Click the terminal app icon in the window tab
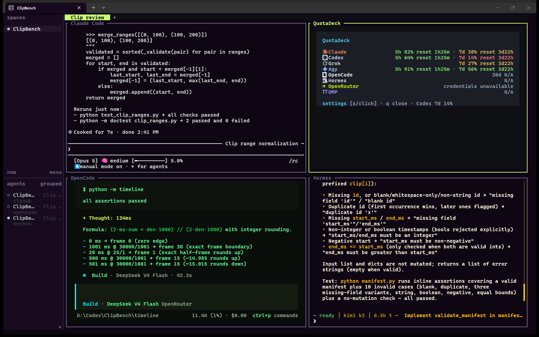 tap(11, 8)
